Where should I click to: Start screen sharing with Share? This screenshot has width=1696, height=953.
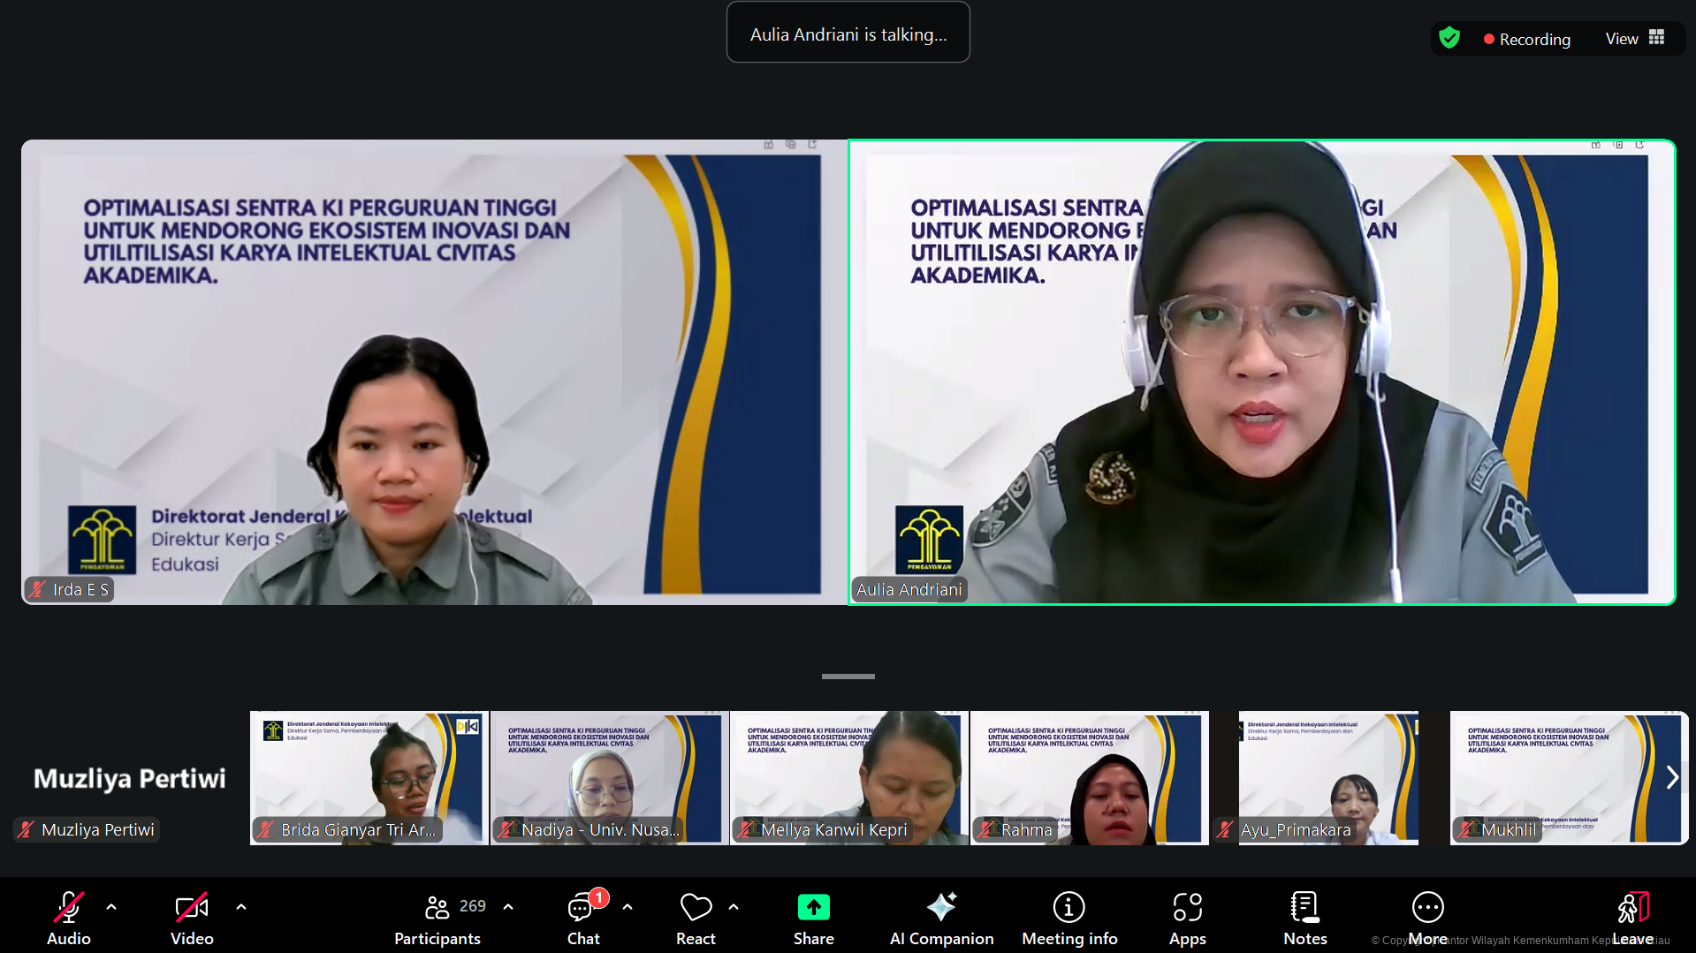pos(813,918)
